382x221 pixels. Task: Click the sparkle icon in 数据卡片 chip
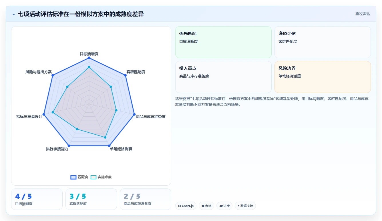238,206
